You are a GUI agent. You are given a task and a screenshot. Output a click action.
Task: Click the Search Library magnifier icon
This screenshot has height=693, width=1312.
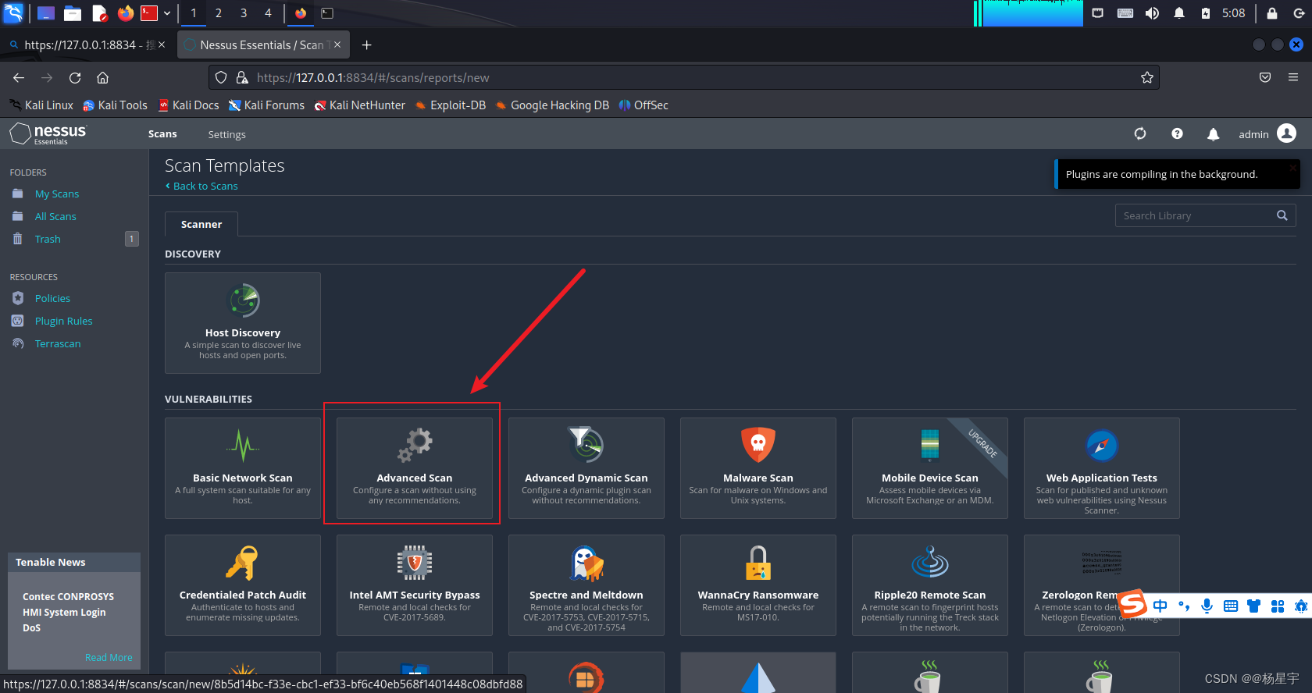point(1282,215)
